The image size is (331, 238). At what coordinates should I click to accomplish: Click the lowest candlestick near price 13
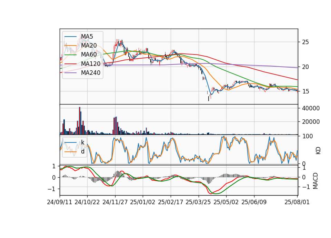pyautogui.click(x=209, y=98)
